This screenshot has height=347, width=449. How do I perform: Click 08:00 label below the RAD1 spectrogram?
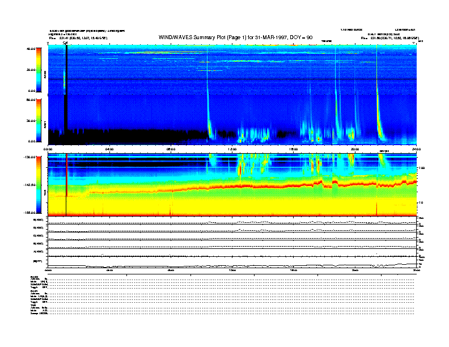pyautogui.click(x=171, y=149)
